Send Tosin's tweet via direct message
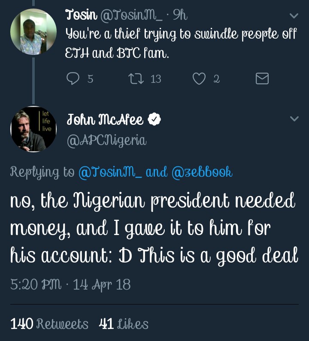Viewport: 309px width, 341px height. (x=262, y=78)
